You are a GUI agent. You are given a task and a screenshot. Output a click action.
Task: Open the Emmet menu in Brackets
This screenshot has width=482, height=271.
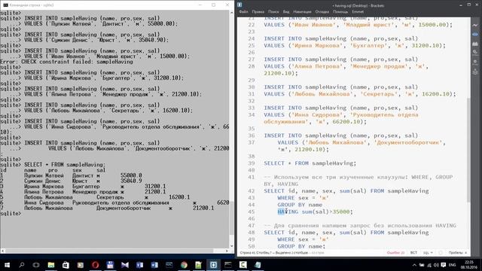pos(358,12)
